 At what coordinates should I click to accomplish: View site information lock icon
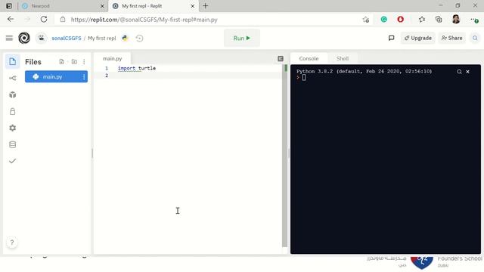63,20
